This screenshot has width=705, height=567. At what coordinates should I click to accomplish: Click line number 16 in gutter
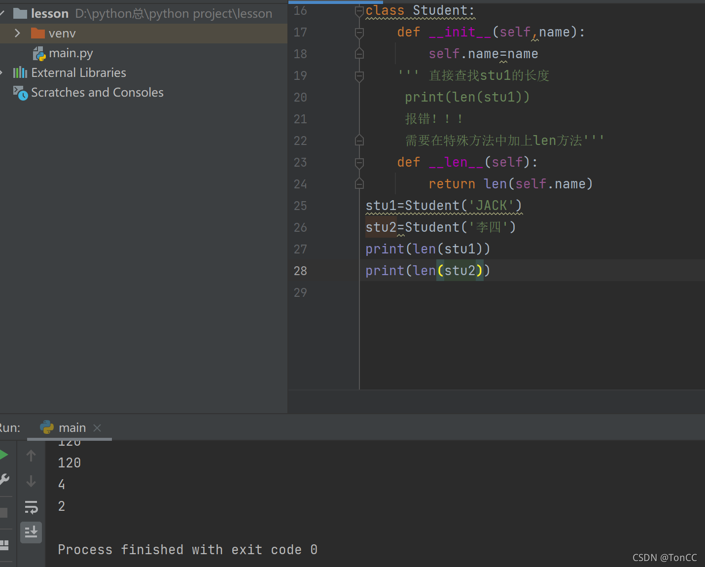click(300, 10)
